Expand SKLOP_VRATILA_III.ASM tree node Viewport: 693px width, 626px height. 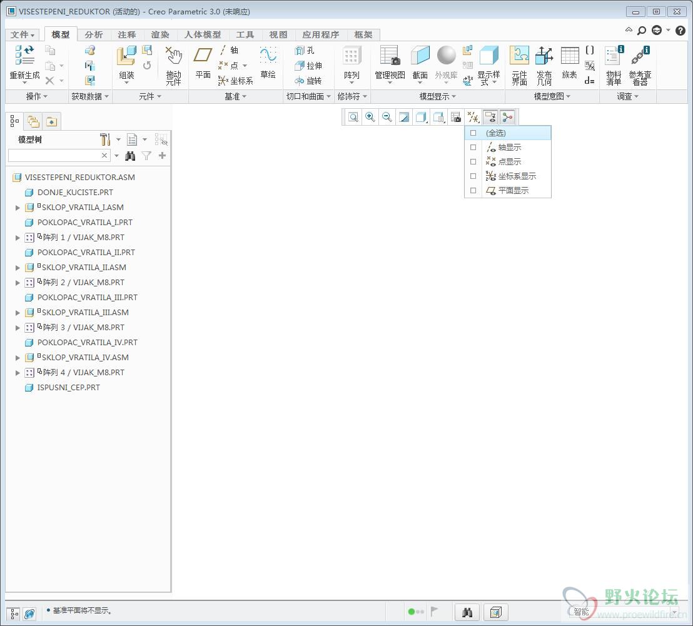click(x=18, y=313)
